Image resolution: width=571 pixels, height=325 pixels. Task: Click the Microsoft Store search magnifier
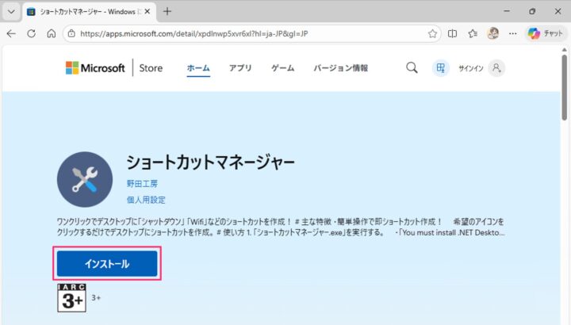click(412, 68)
